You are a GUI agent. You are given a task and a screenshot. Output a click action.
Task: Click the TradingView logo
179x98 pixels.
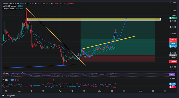point(8,95)
